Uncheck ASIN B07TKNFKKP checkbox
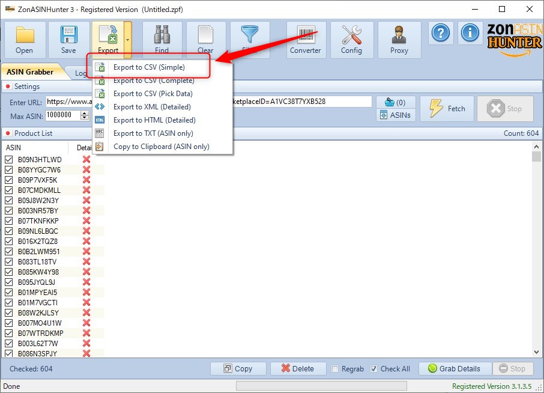Image resolution: width=544 pixels, height=393 pixels. point(8,221)
